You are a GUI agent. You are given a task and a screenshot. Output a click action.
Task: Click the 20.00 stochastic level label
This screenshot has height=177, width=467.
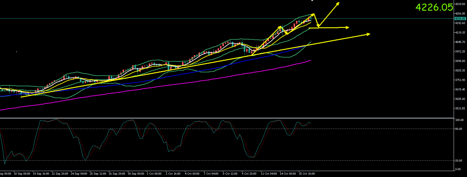pos(458,161)
